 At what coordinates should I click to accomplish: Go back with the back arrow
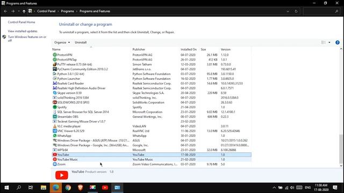coord(5,11)
